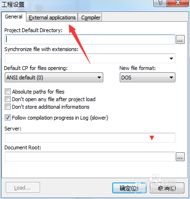Screen dimensions: 190x199
Task: Focus the Project Default Directory field
Action: click(x=90, y=39)
